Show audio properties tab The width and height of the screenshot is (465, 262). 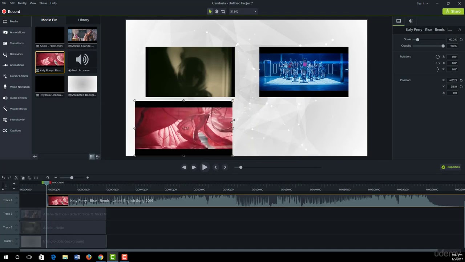pyautogui.click(x=411, y=21)
